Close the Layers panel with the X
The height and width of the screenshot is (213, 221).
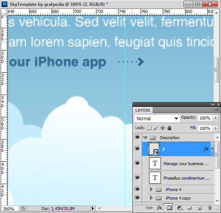[x=218, y=104]
